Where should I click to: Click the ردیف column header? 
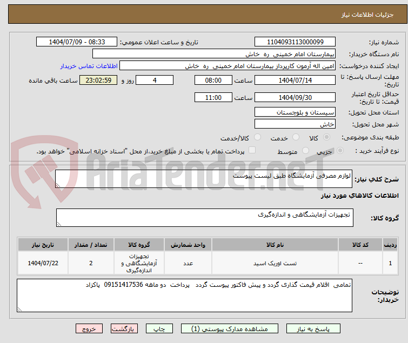(x=390, y=245)
